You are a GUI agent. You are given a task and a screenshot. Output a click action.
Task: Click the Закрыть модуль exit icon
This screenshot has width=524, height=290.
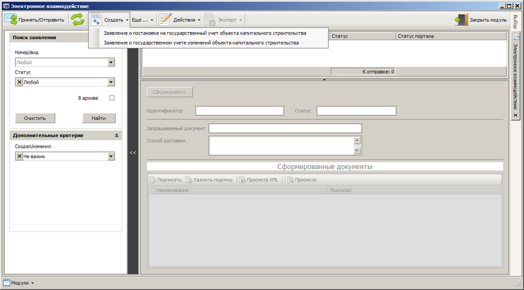coord(461,20)
